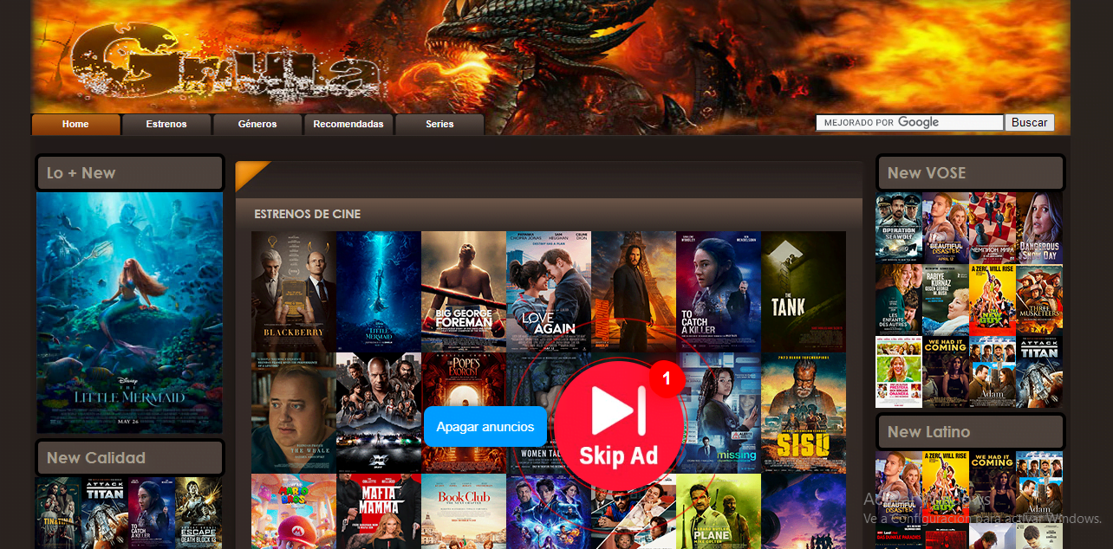Open the Plane poster

719,511
